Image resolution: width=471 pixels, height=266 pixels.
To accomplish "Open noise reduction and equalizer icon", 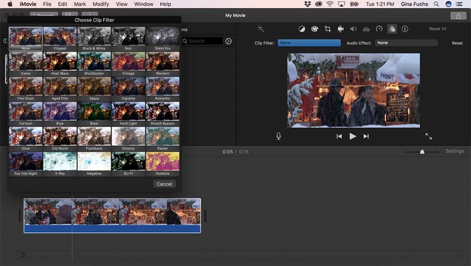I will [x=366, y=29].
